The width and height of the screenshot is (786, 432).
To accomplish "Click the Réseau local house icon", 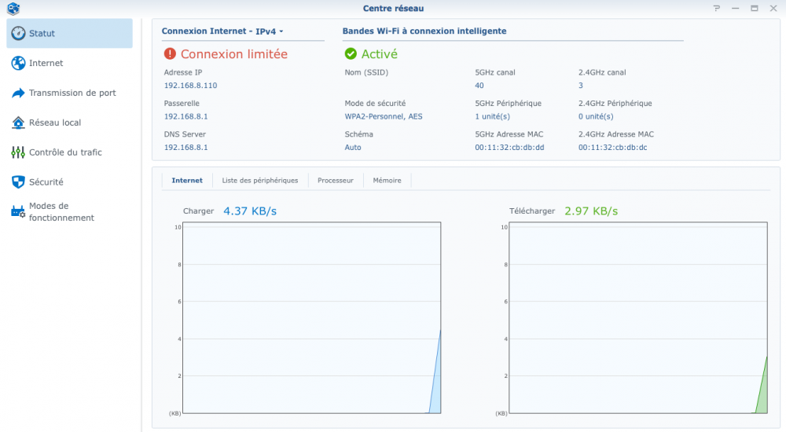I will tap(18, 123).
